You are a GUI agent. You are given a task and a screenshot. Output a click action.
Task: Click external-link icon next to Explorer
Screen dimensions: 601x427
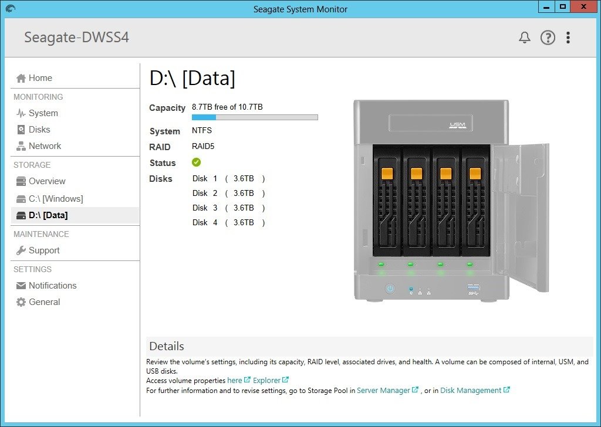click(285, 380)
